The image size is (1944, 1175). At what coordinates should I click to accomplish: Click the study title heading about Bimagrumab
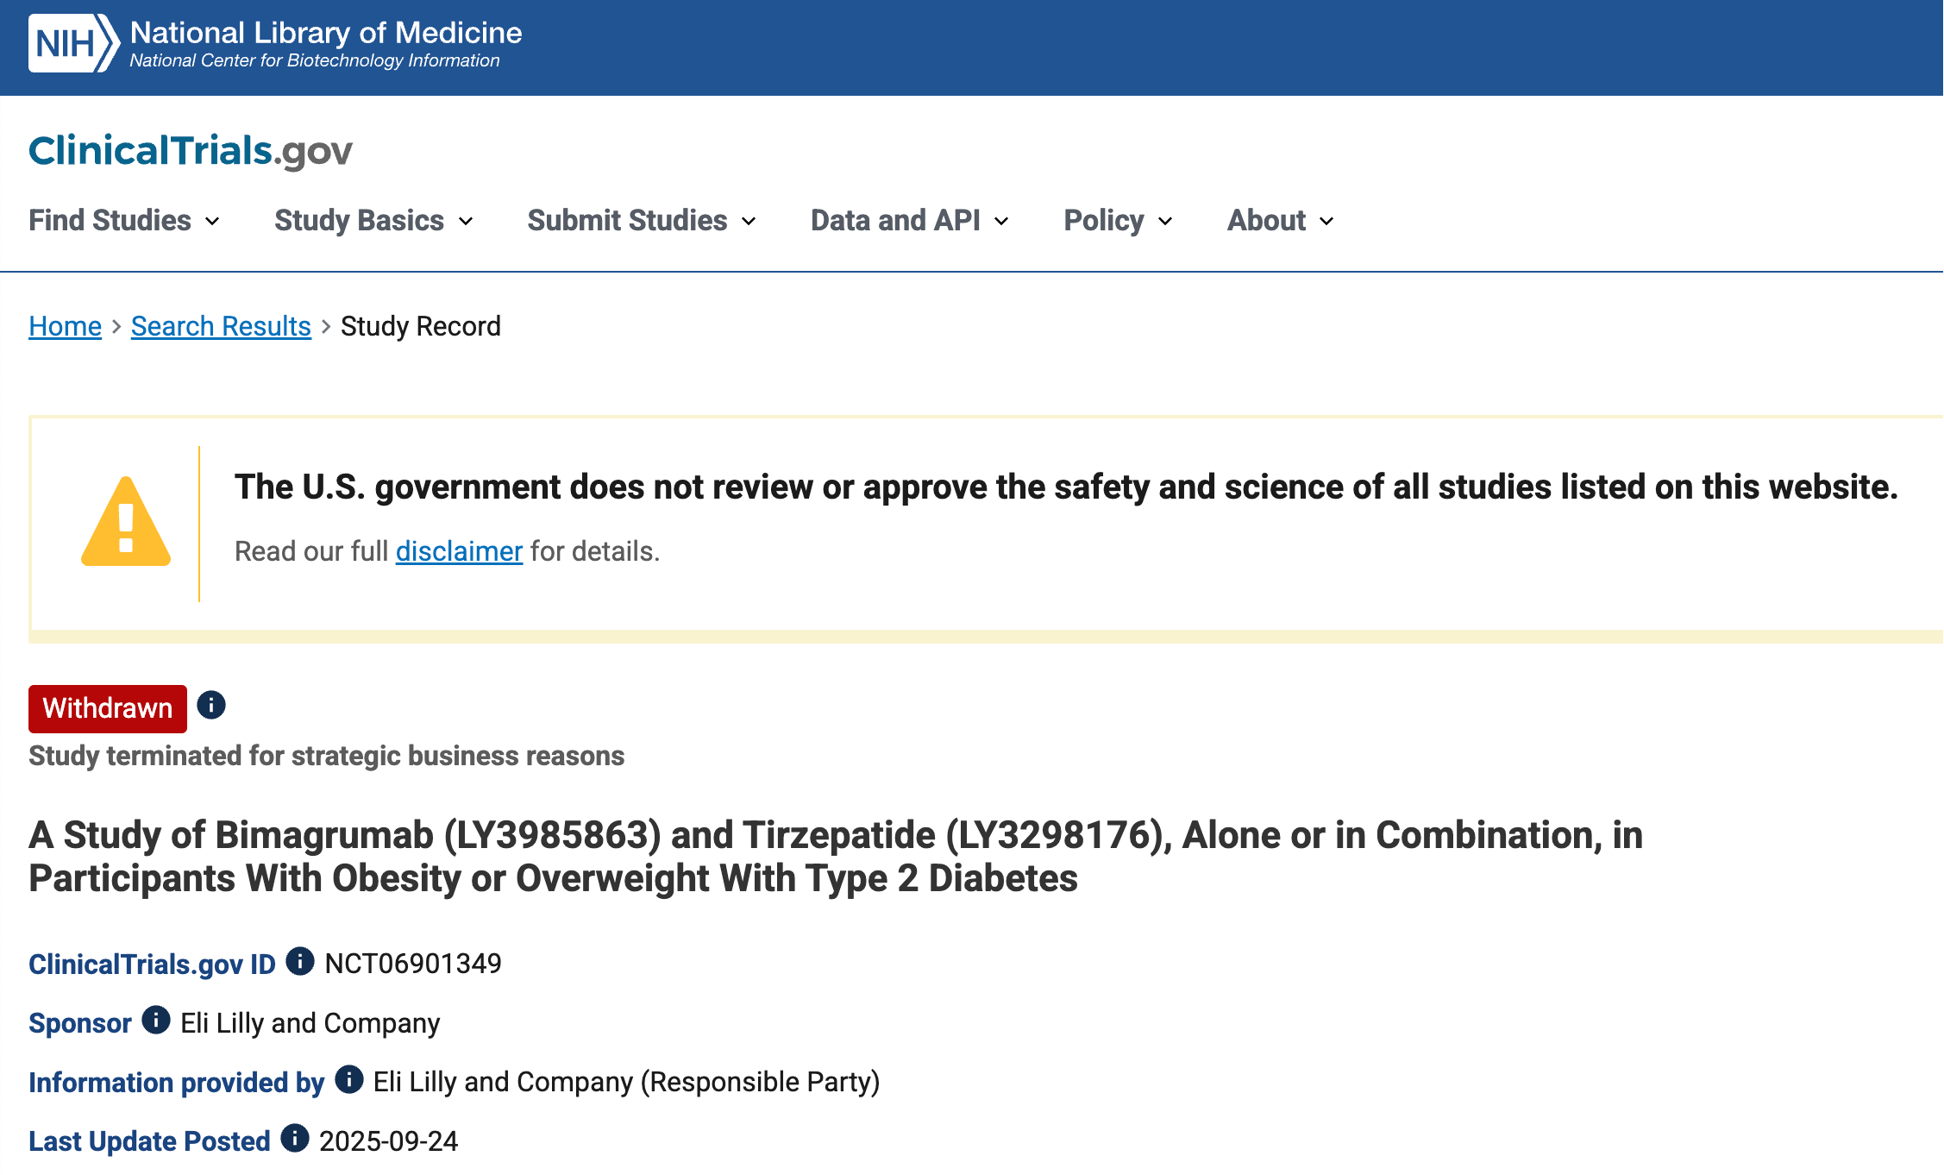836,856
